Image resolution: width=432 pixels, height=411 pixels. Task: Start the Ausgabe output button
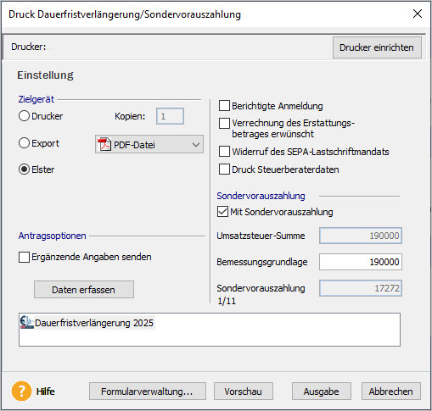pos(322,392)
